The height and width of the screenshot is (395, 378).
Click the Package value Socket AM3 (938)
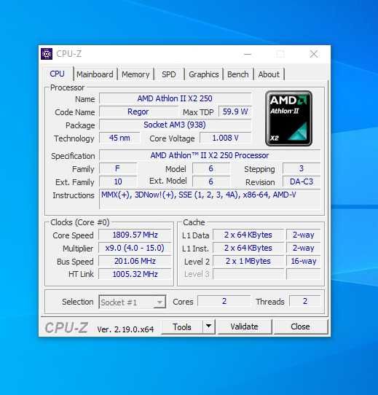click(175, 125)
